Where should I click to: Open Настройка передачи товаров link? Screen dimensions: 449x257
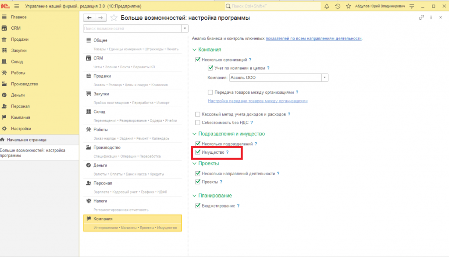coord(258,101)
